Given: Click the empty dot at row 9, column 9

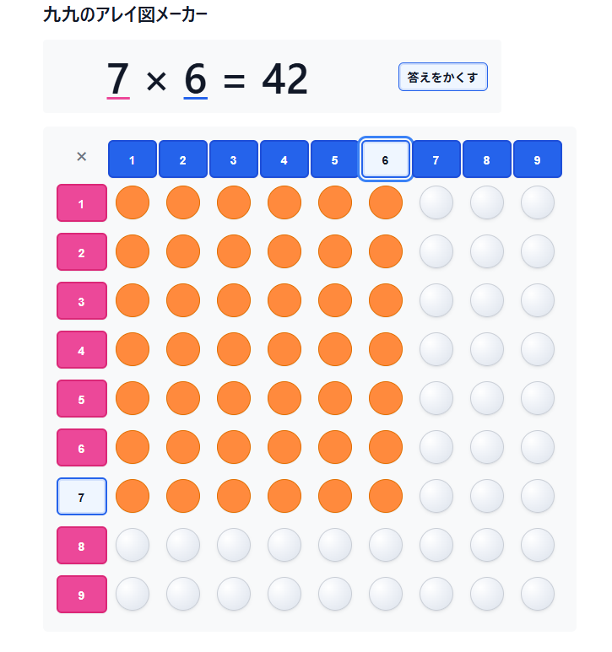Looking at the screenshot, I should click(538, 595).
